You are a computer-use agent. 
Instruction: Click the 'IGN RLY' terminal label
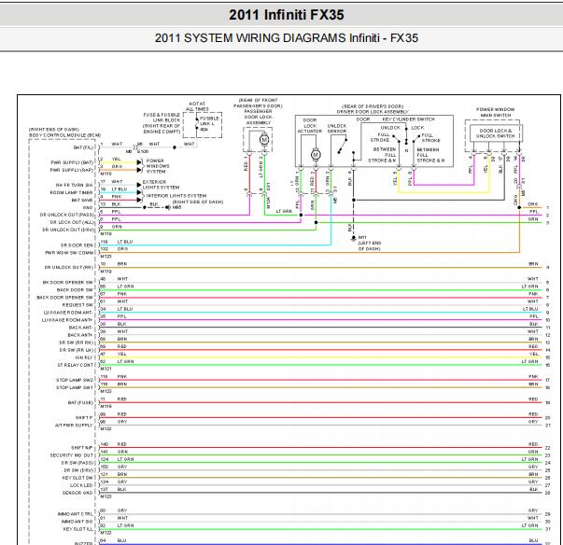(84, 357)
